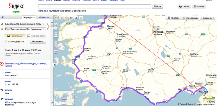Open the Маршруты tab
This screenshot has width=217, height=106.
pos(29,17)
